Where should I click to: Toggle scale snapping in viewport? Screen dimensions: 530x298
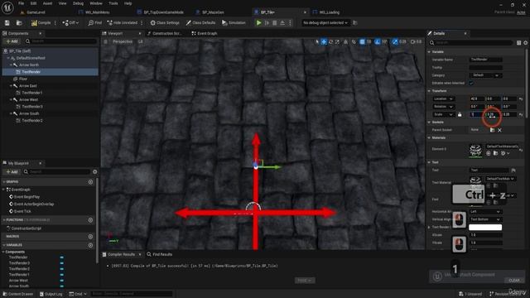(395, 42)
